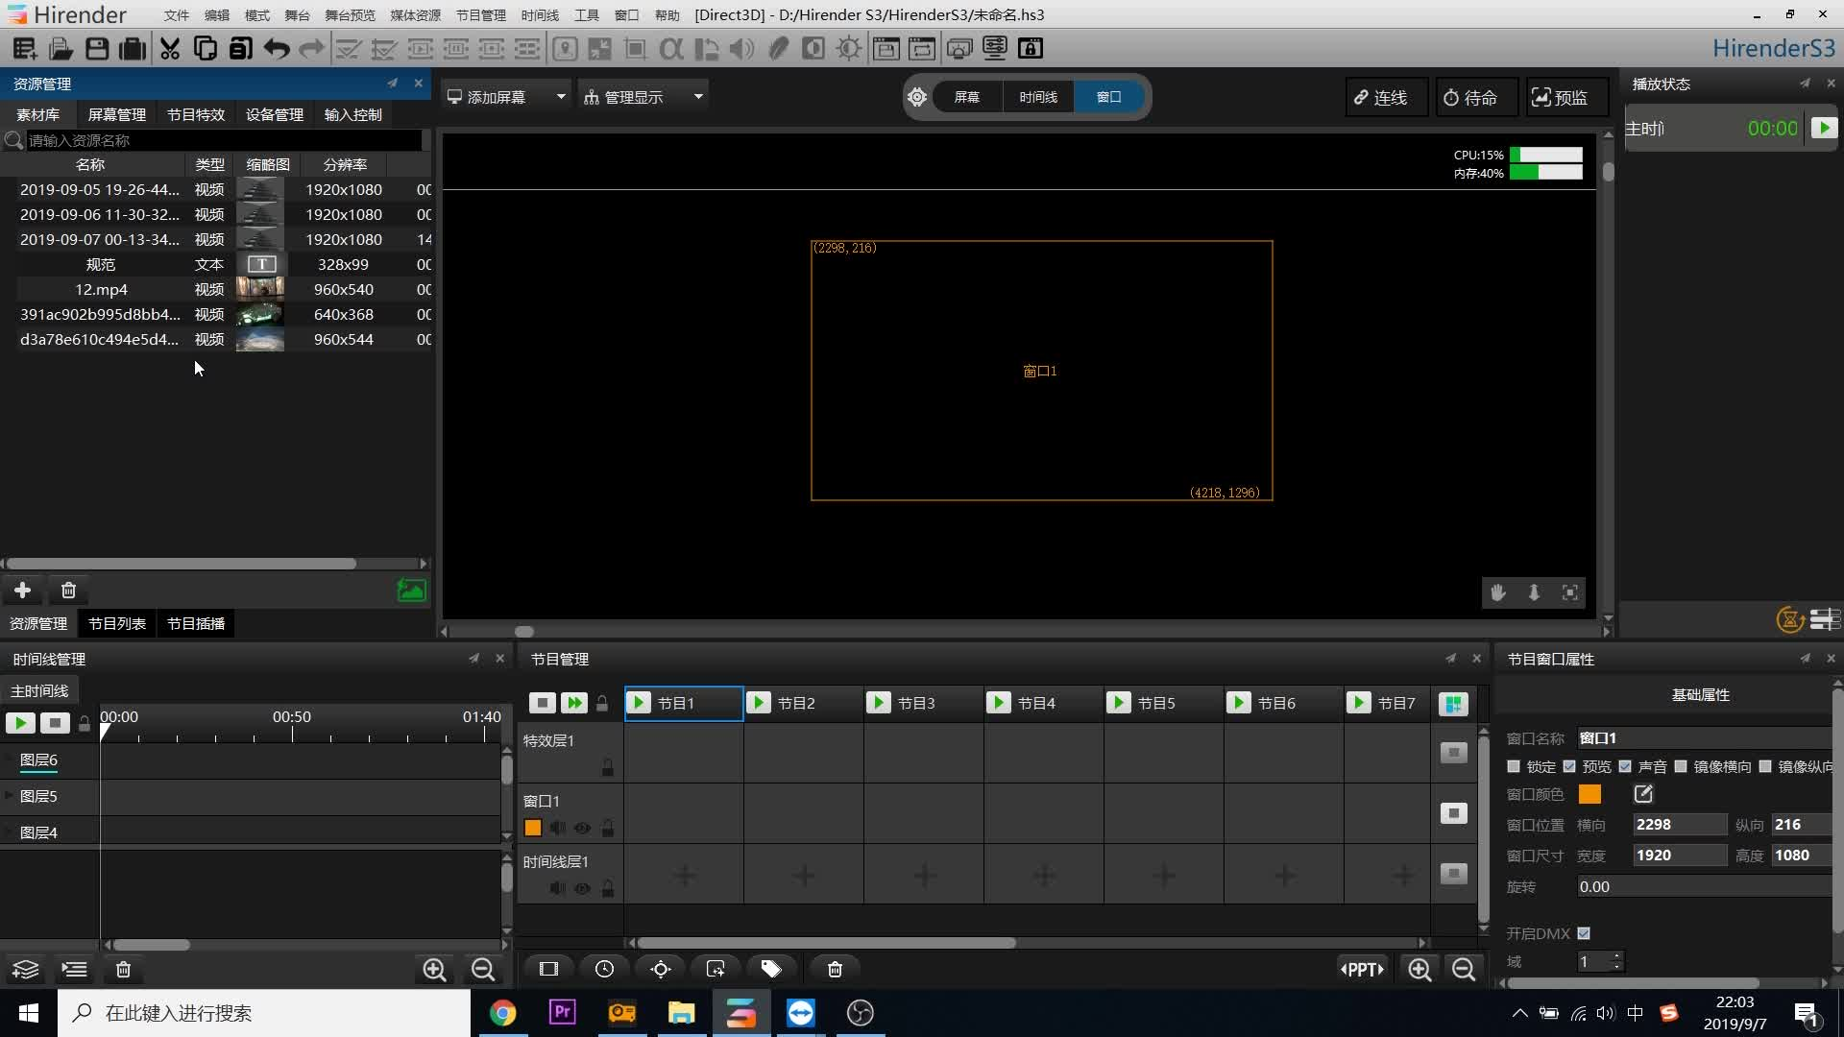1844x1037 pixels.
Task: Switch to the 时间线 view tab
Action: click(1038, 97)
